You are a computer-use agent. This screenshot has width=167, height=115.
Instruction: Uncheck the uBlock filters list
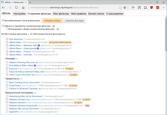[7, 42]
